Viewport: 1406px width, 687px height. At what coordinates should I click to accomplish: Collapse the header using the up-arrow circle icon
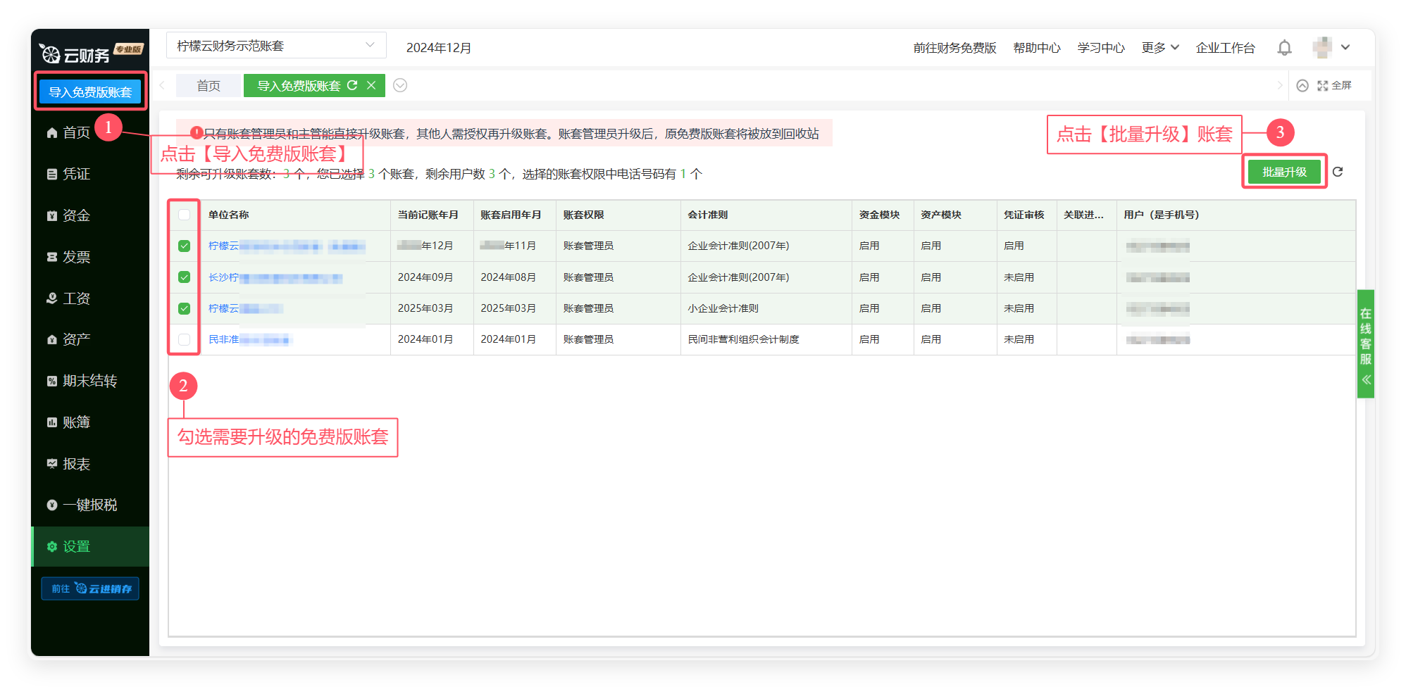click(x=1302, y=85)
